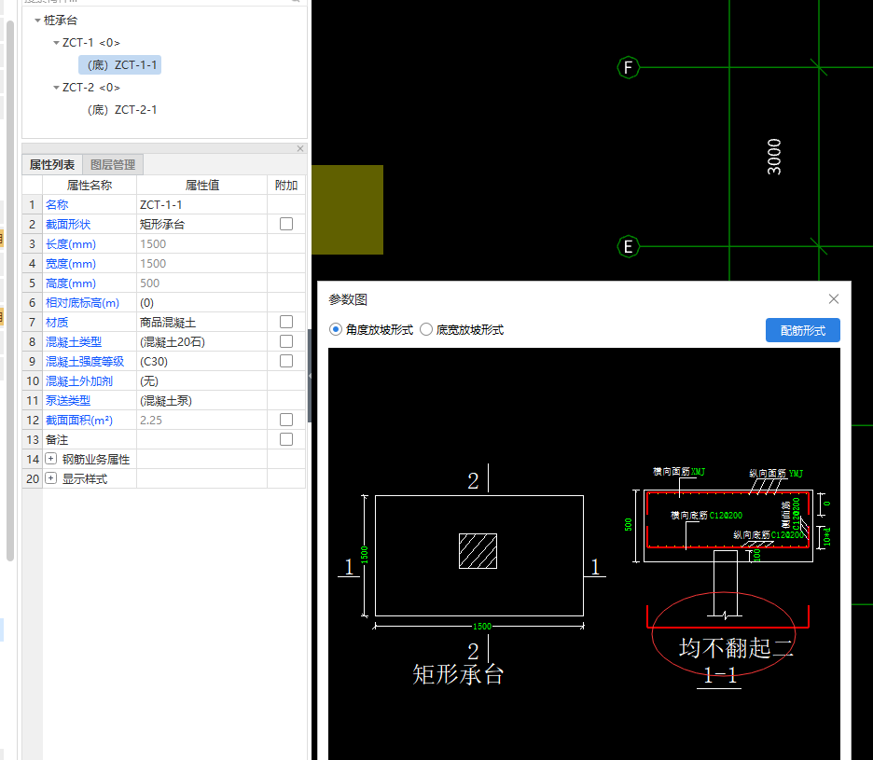
Task: Click the green 1500 width dimension
Action: (x=482, y=627)
